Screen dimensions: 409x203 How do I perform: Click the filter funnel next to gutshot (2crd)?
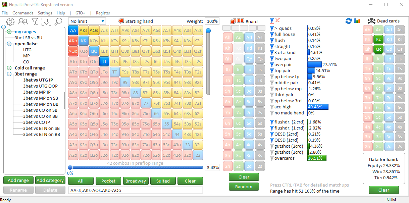pos(272,146)
